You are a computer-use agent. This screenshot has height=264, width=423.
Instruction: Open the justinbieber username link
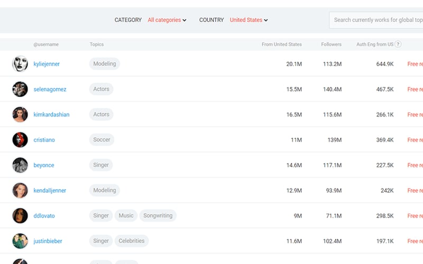(48, 241)
